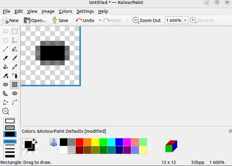The image size is (232, 166).
Task: Select the Text tool
Action: pos(15,40)
